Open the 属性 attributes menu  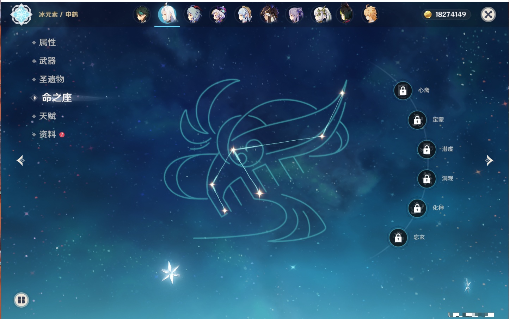point(47,43)
